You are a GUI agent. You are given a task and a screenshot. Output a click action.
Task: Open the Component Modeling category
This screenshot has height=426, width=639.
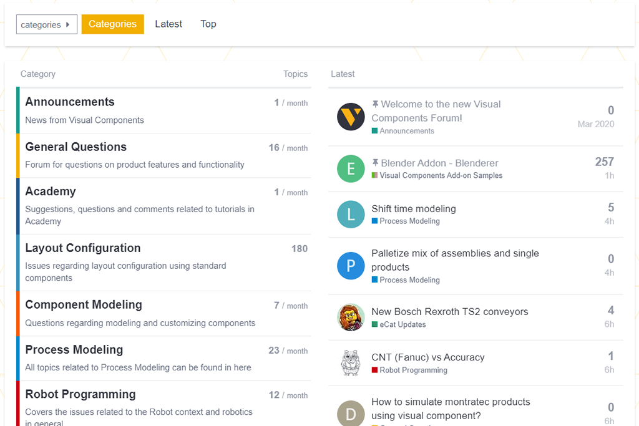pyautogui.click(x=84, y=304)
